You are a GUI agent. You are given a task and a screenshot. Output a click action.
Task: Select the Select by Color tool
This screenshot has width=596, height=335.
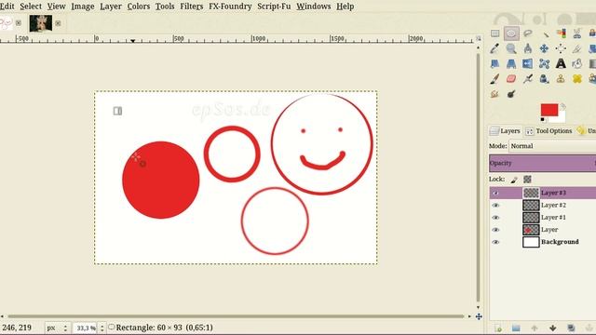click(561, 33)
